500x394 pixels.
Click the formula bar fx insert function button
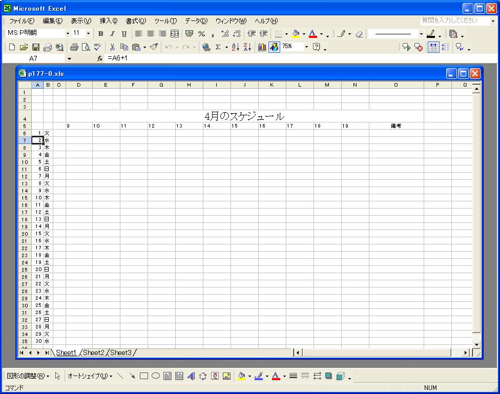[x=100, y=58]
